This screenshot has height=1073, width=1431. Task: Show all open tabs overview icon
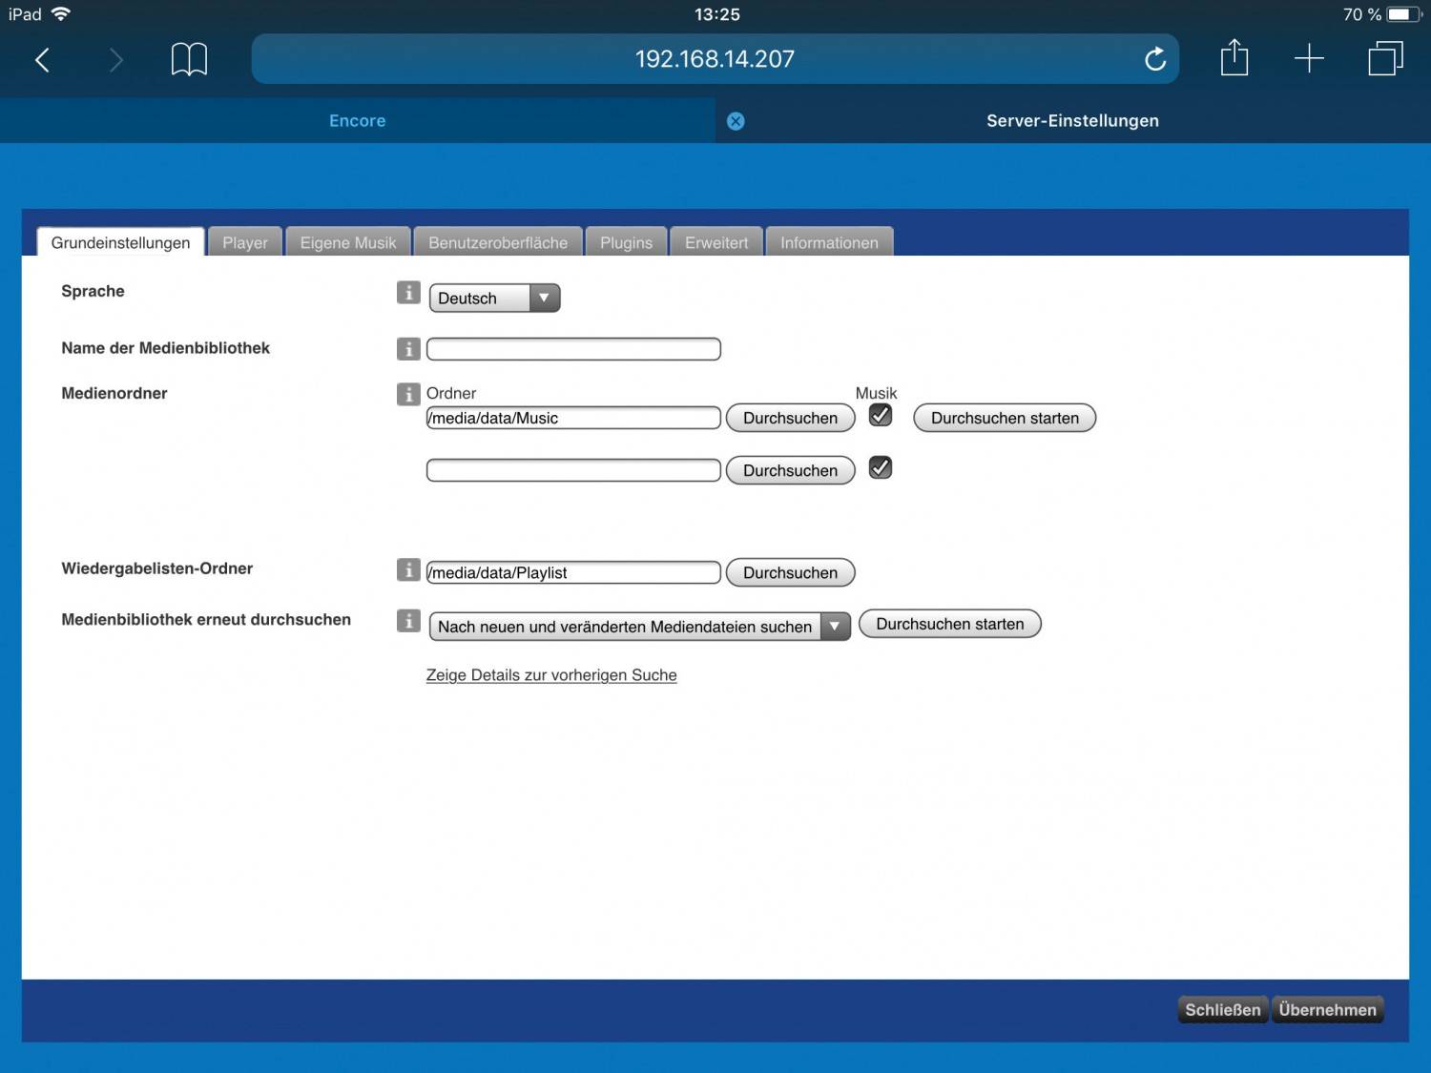(x=1385, y=59)
